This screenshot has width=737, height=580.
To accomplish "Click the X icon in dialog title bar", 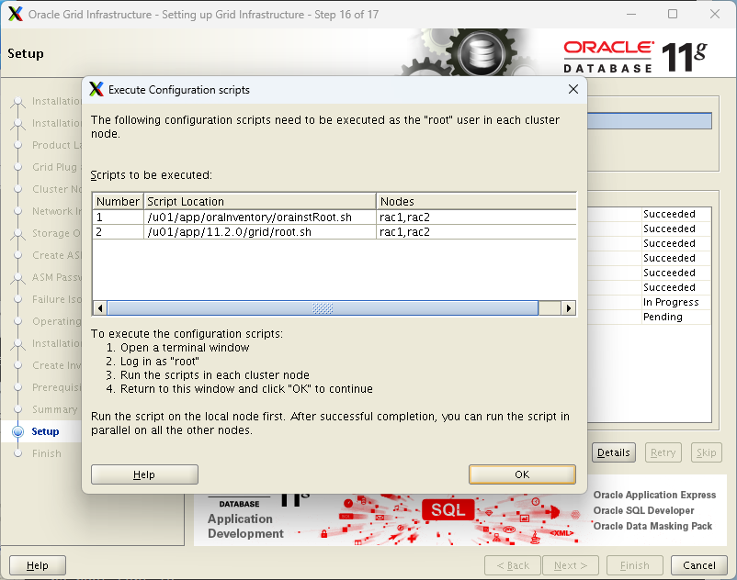I will [x=96, y=89].
